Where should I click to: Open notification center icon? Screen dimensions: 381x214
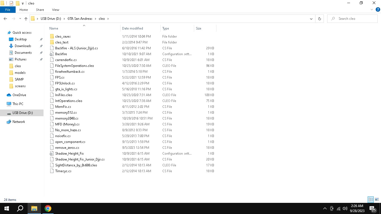pos(373,208)
